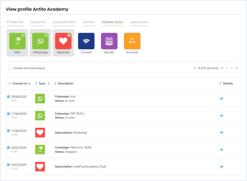This screenshot has width=247, height=181.
Task: Click drag handle of Description column
Action: (x=55, y=83)
